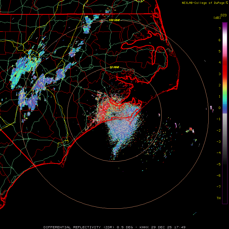The height and width of the screenshot is (229, 229).
Task: Click the 2 value on color scale
Action: (x=220, y=85)
